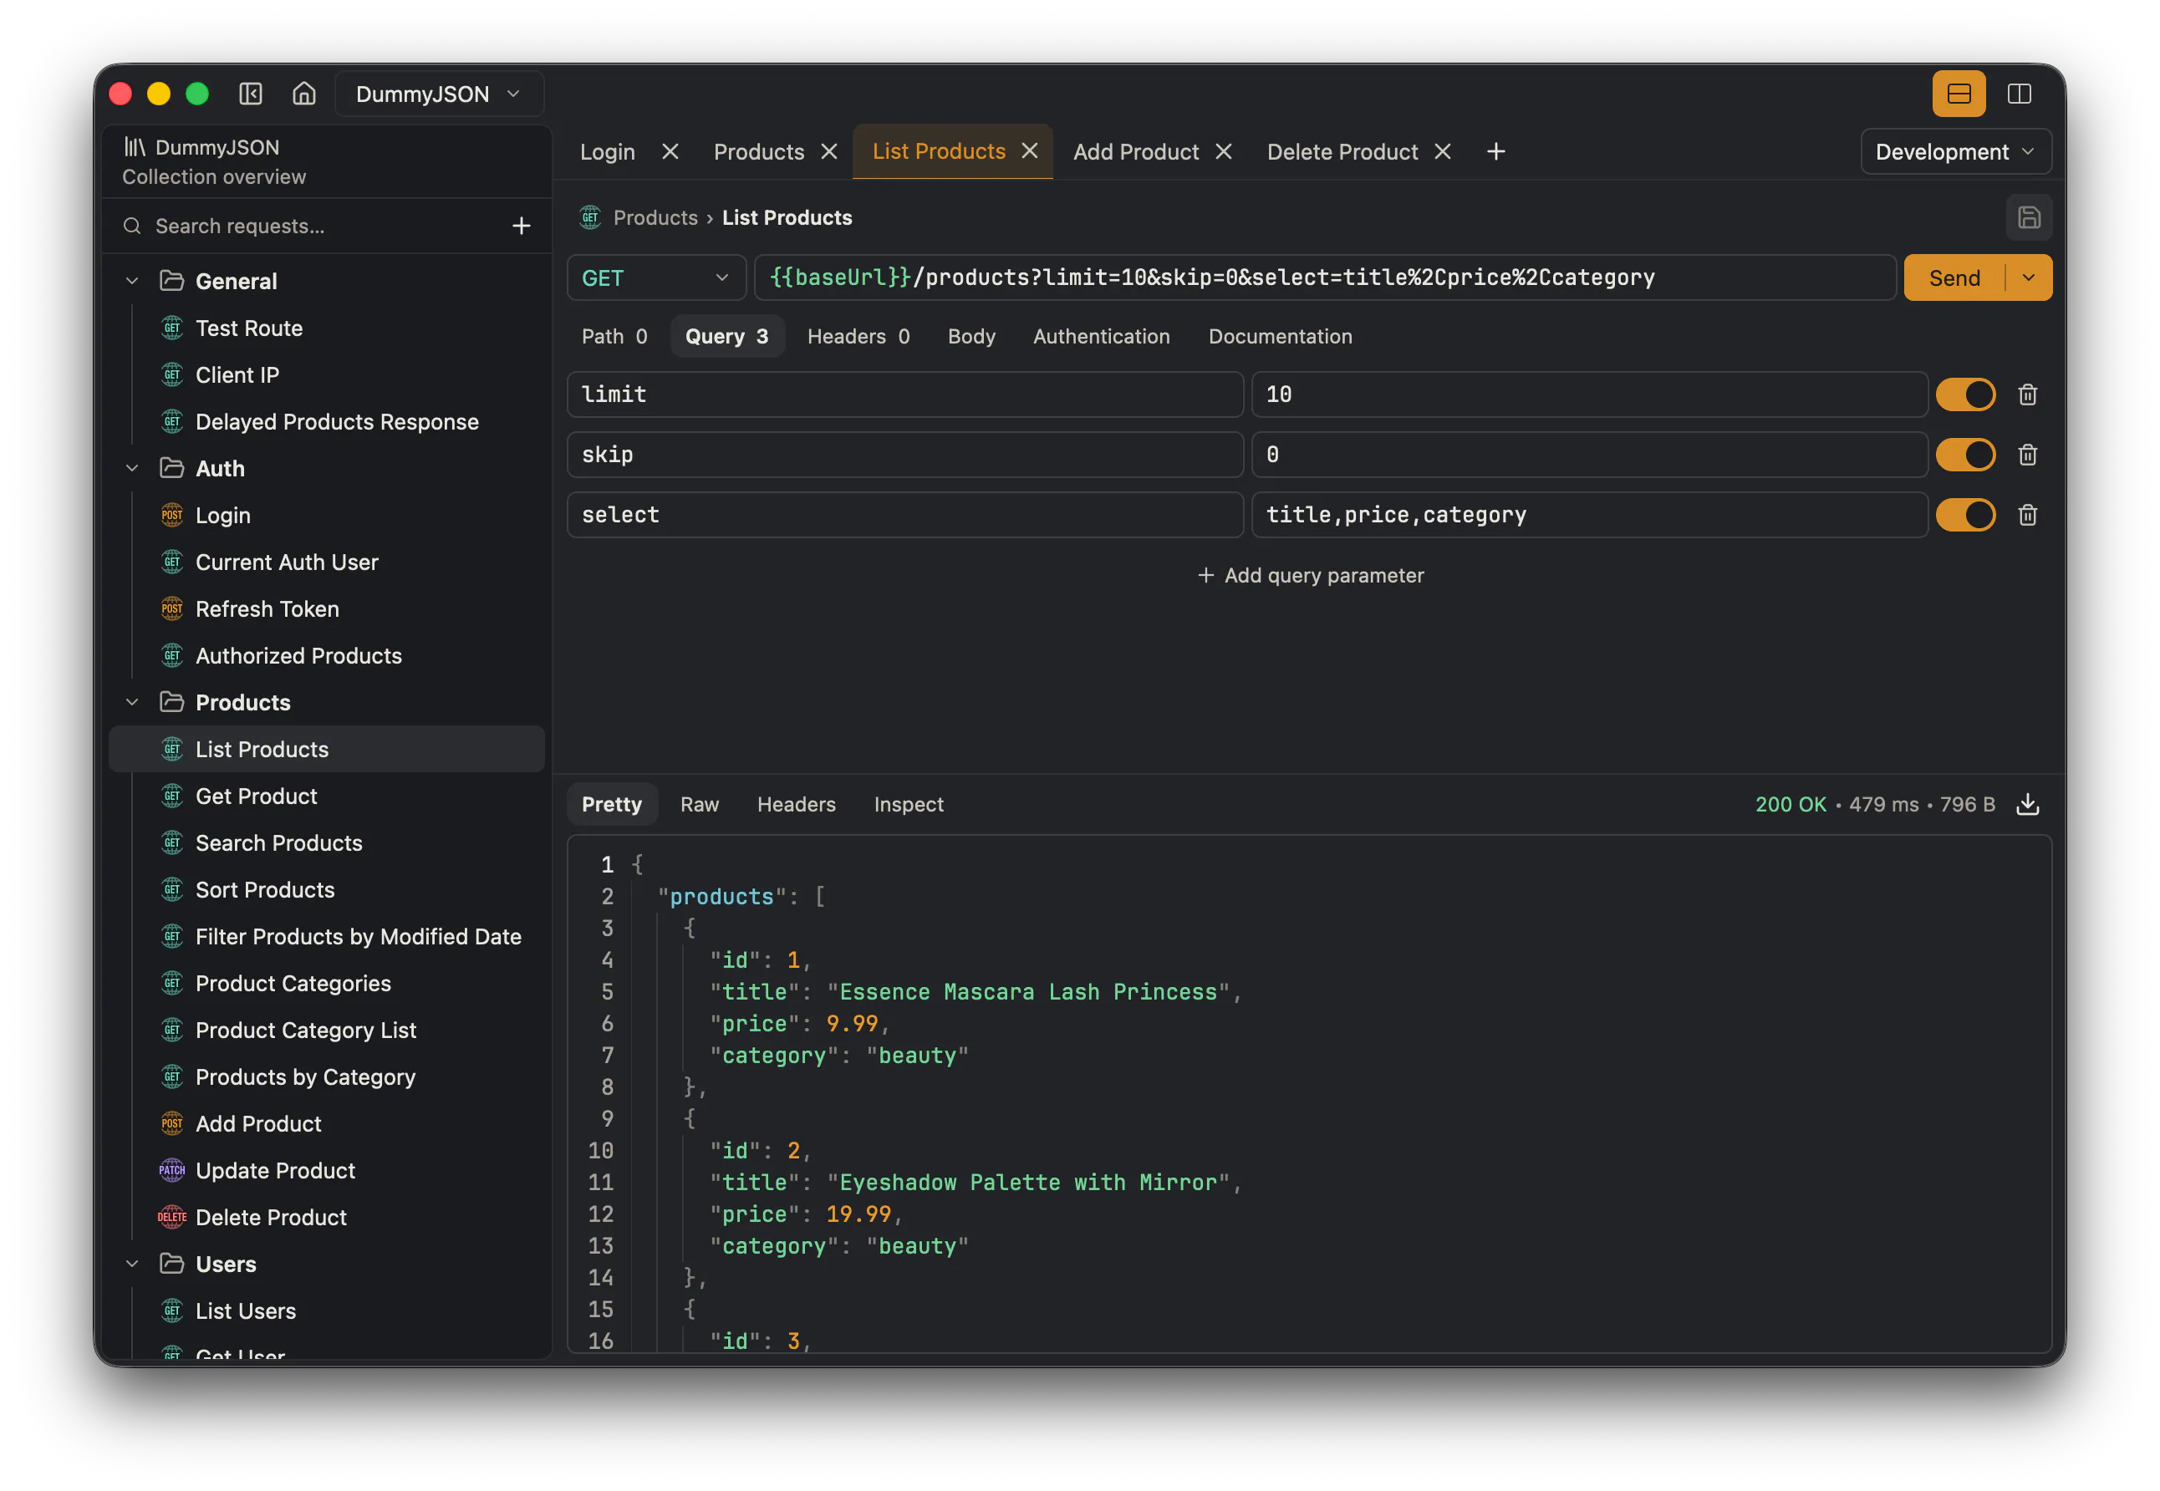Disable the select parameter toggle
This screenshot has height=1491, width=2160.
1964,515
